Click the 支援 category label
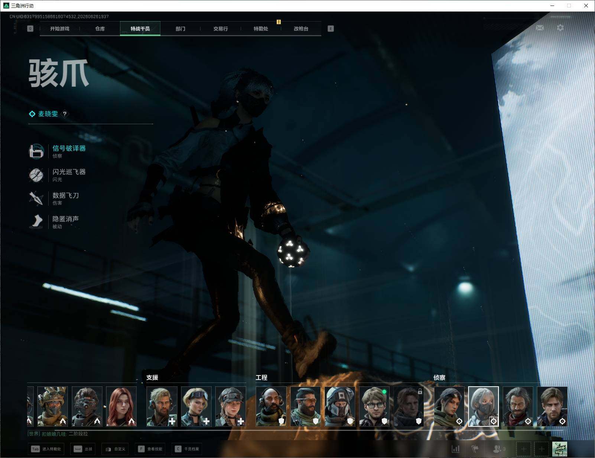 click(x=152, y=377)
